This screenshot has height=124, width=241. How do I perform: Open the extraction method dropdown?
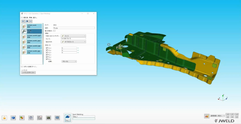(x=73, y=42)
